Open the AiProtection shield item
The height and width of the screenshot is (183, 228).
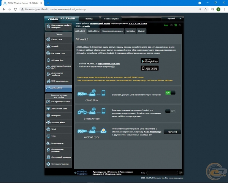[x=59, y=60]
